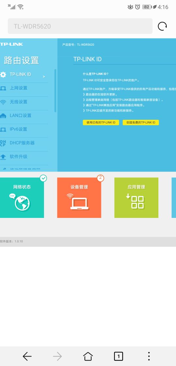Viewport: 176px width, 366px height.
Task: Tap the 4:16 clock in status bar
Action: (163, 7)
